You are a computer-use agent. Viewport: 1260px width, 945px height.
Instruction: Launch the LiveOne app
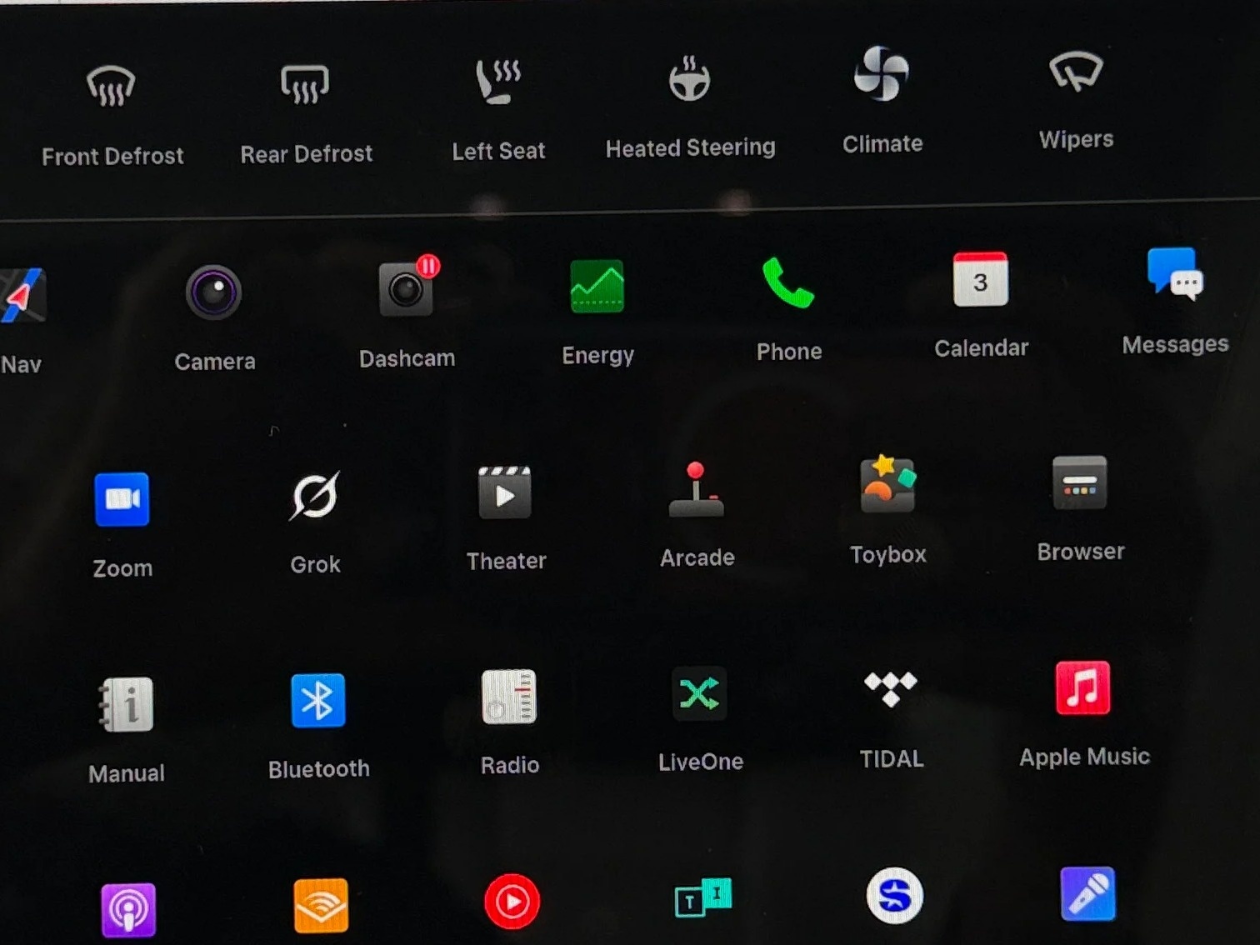(699, 693)
